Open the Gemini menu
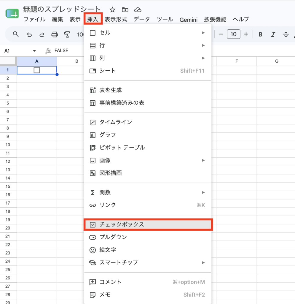The height and width of the screenshot is (304, 295). 189,20
